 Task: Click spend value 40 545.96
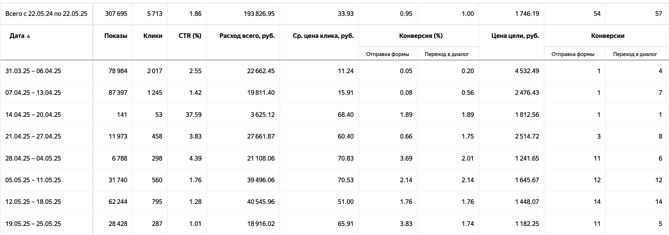click(x=261, y=202)
